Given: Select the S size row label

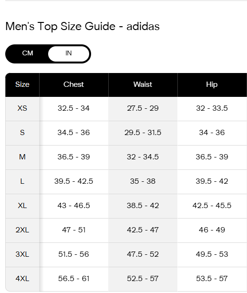Looking at the screenshot, I should point(22,133).
